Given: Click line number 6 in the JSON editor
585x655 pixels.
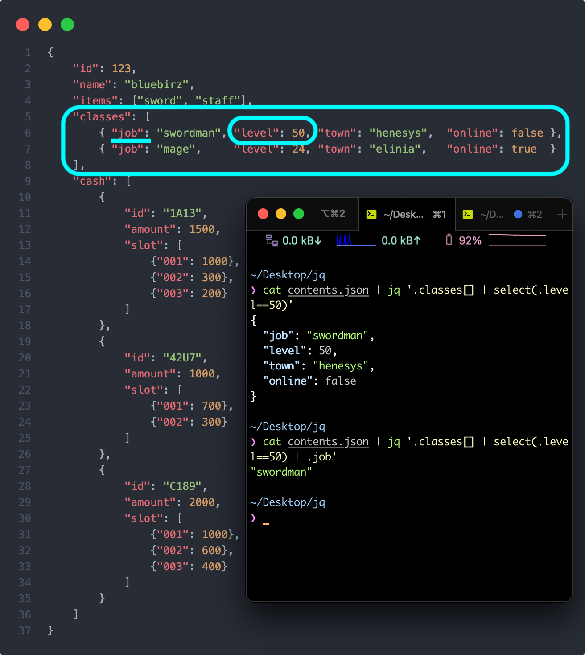Looking at the screenshot, I should [x=28, y=133].
